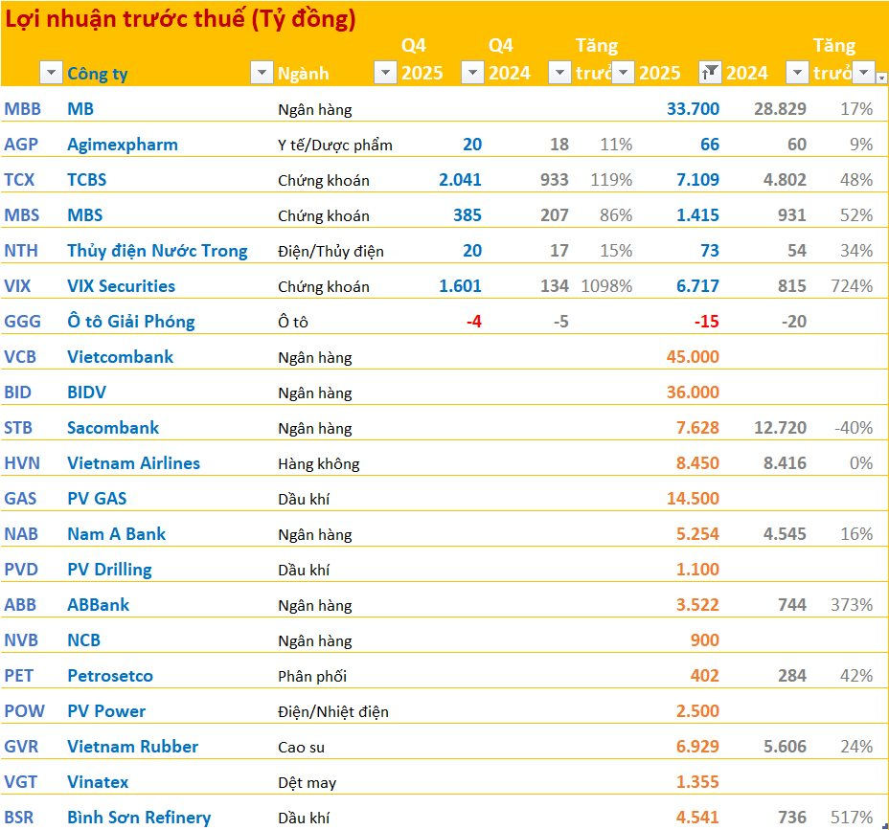Screen dimensions: 889x830
Task: Open the Q4 2025 column filter arrow
Action: point(472,73)
